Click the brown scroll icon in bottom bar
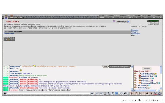The image size is (165, 103). point(136,93)
